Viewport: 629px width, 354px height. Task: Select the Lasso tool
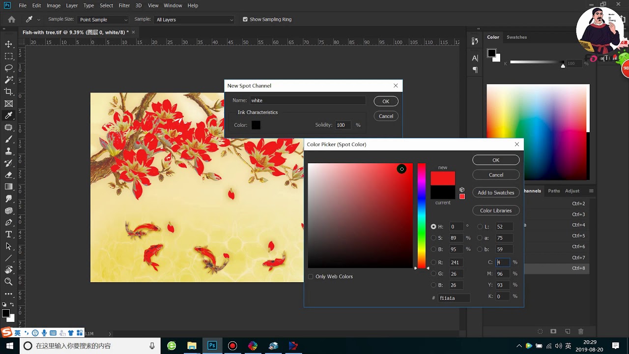tap(8, 68)
